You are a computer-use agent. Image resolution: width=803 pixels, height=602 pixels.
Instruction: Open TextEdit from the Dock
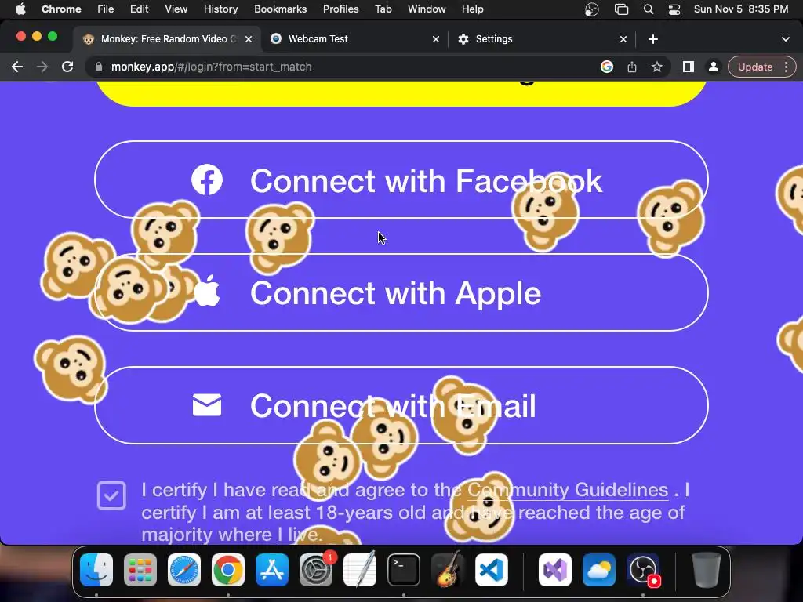pyautogui.click(x=359, y=570)
